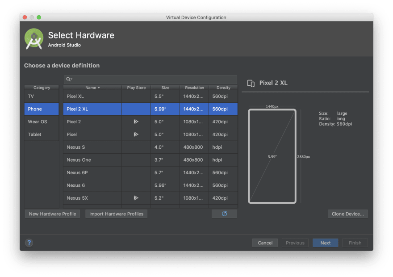Click the Density column header
This screenshot has width=393, height=277.
point(223,88)
